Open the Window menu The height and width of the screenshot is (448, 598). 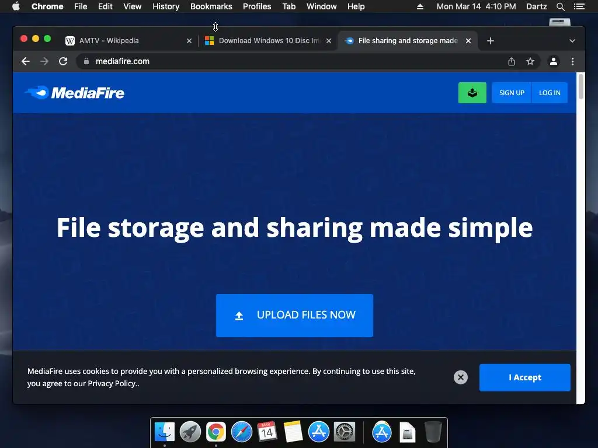click(322, 6)
